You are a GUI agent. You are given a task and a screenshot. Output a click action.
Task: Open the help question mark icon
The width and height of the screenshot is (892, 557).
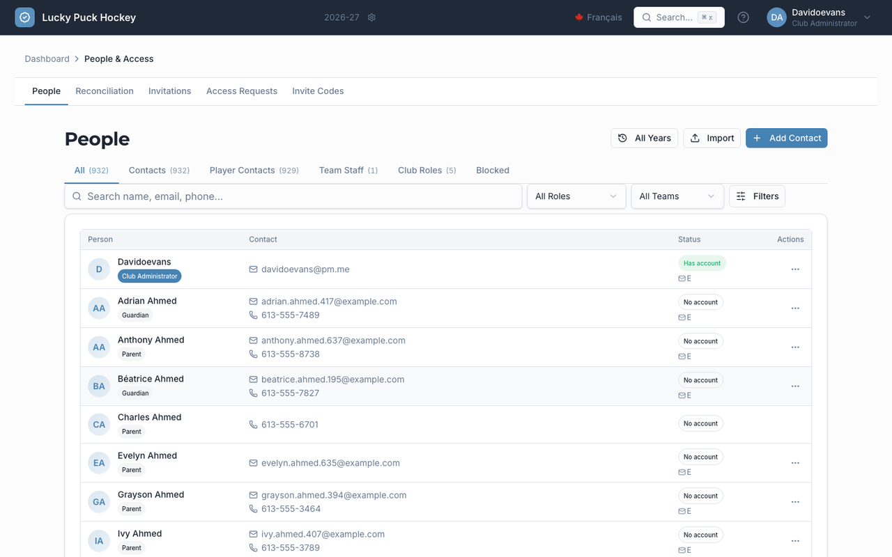point(744,17)
